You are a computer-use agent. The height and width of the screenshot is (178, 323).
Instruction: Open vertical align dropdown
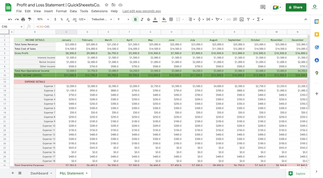[201, 19]
